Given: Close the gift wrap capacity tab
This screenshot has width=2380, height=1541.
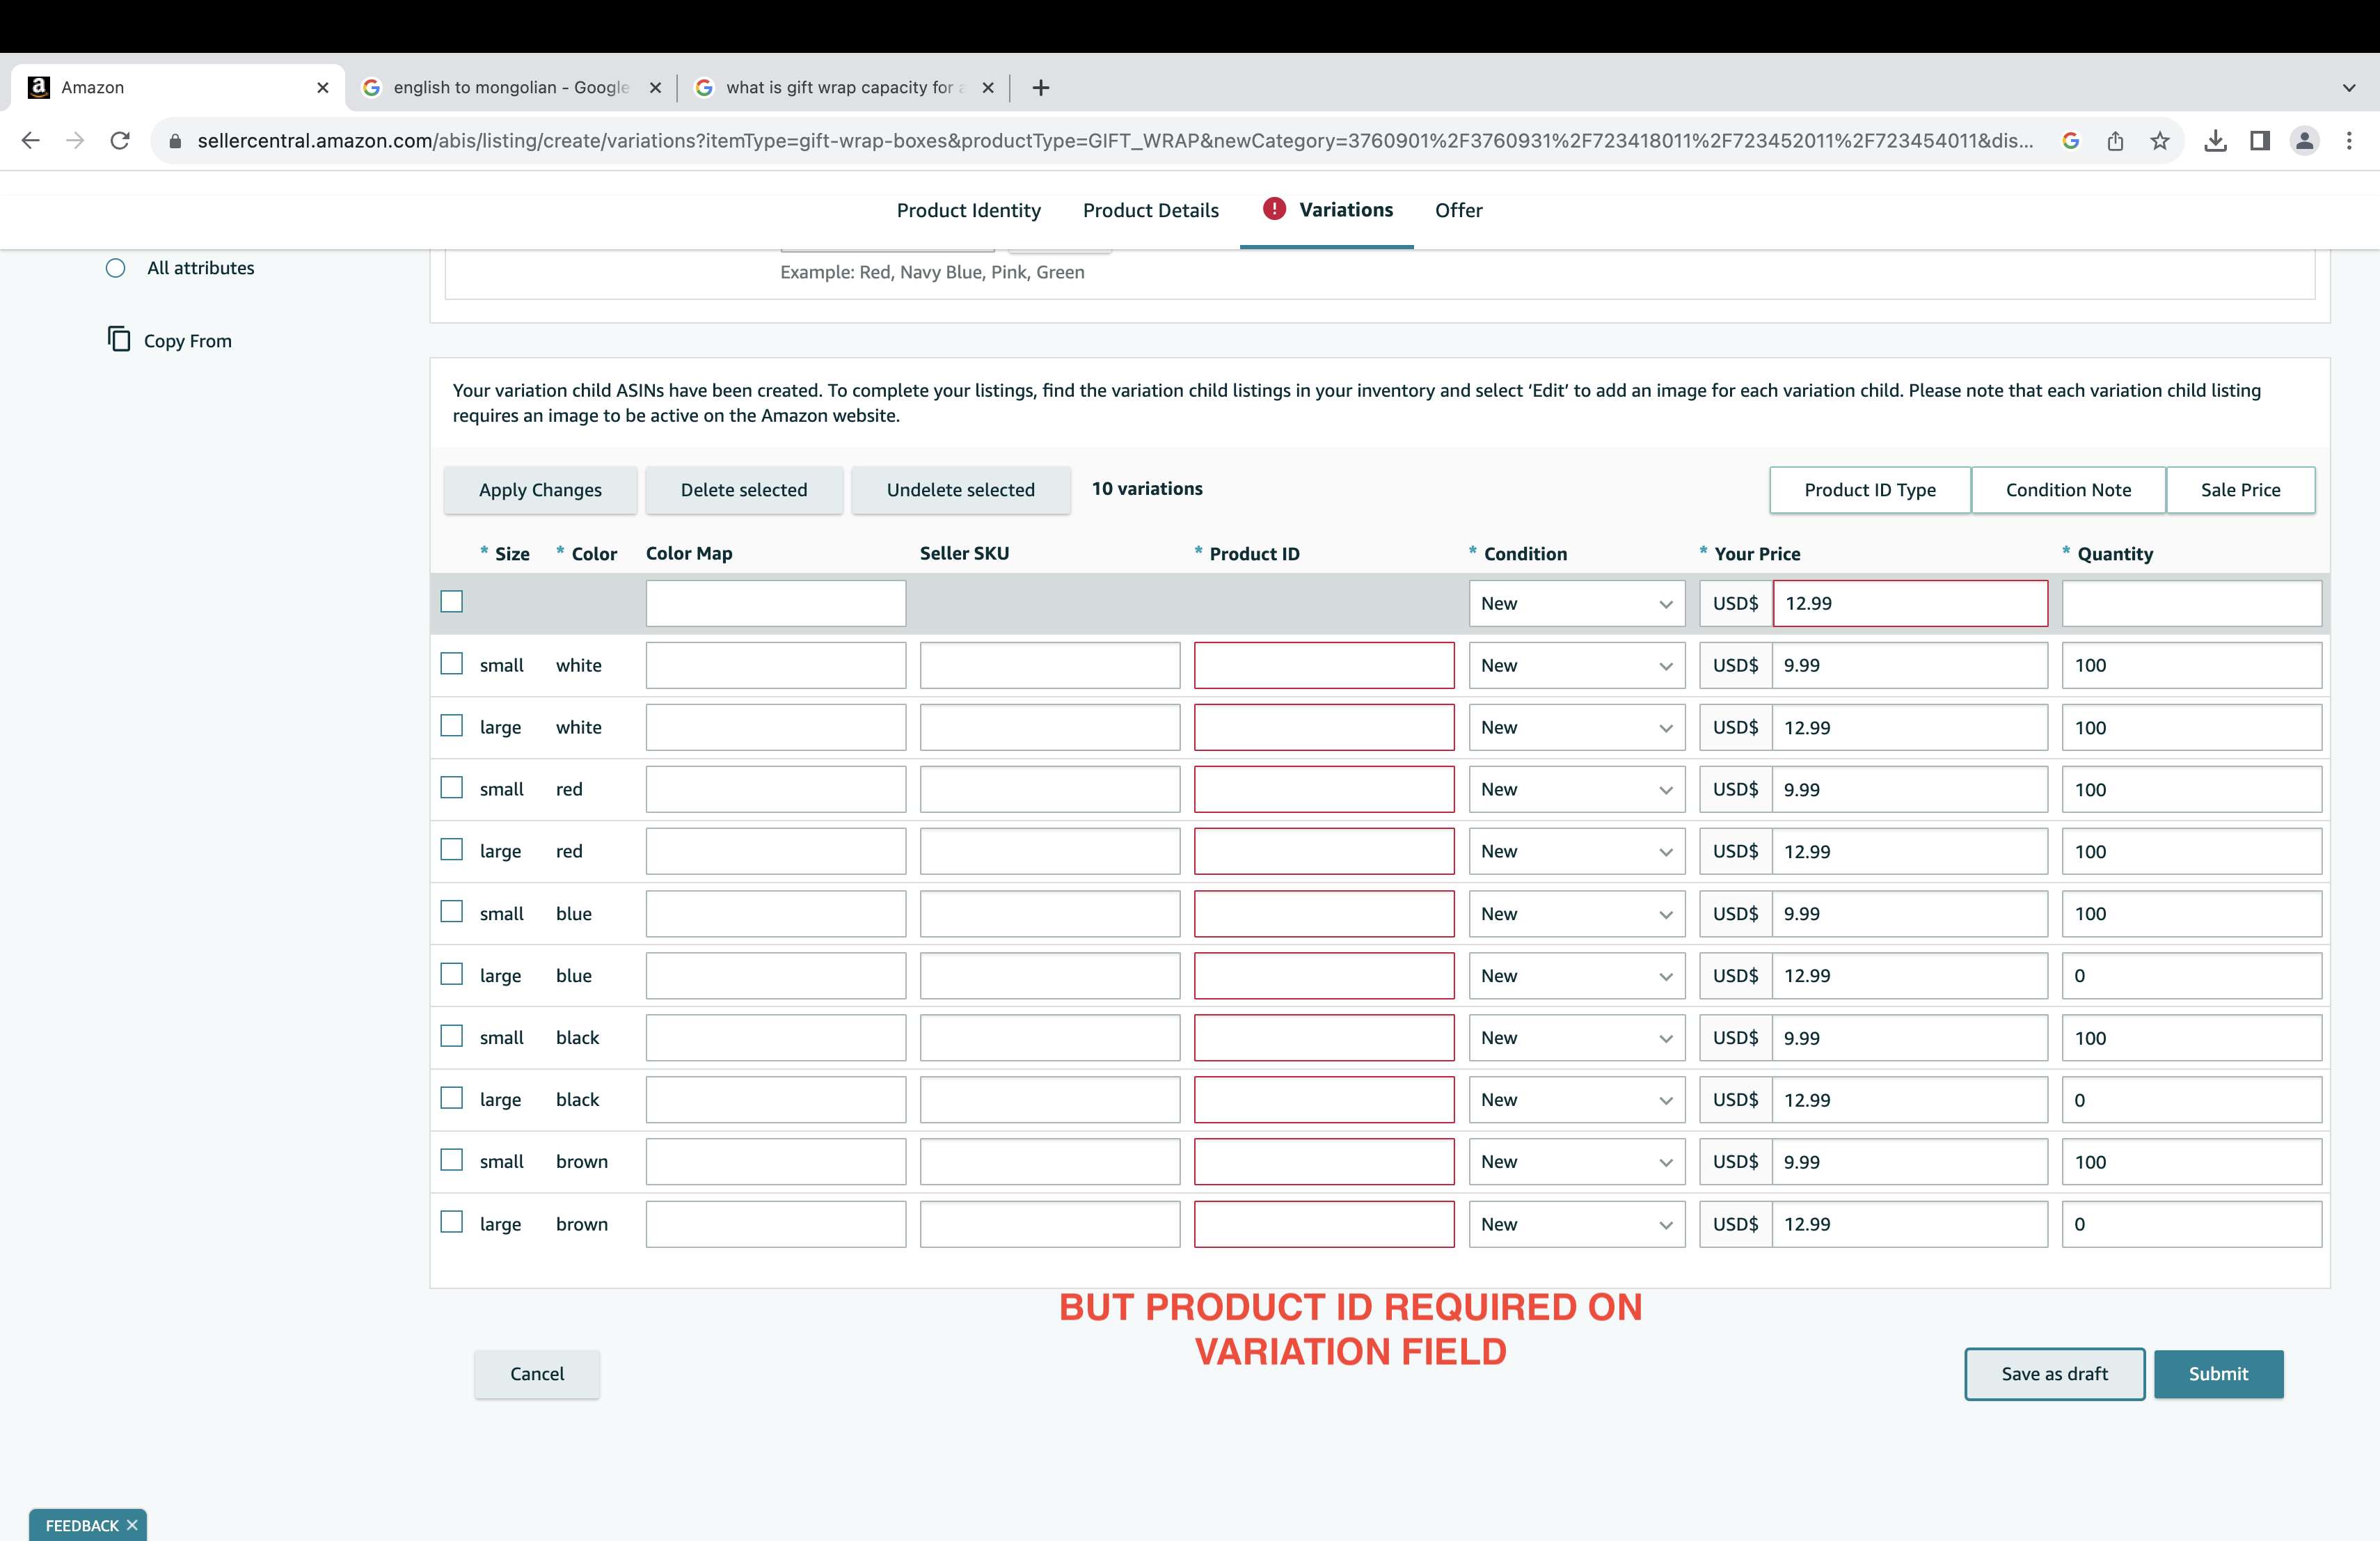Looking at the screenshot, I should tap(988, 88).
